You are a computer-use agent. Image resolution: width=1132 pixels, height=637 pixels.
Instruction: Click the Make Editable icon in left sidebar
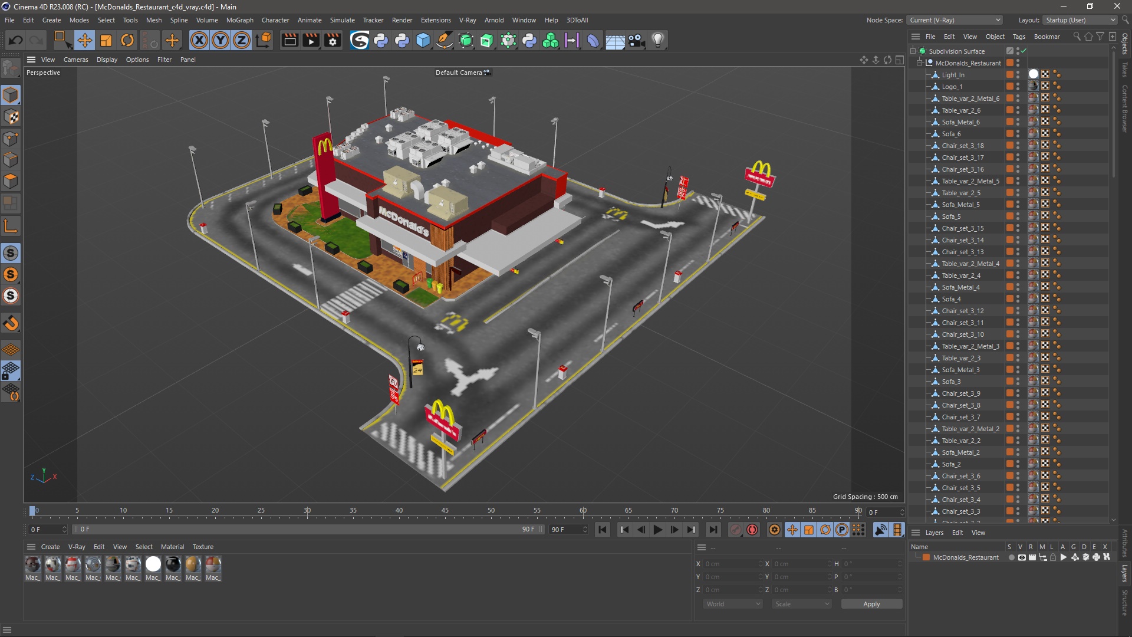click(11, 69)
